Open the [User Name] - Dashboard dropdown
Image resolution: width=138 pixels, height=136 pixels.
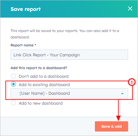click(69, 93)
